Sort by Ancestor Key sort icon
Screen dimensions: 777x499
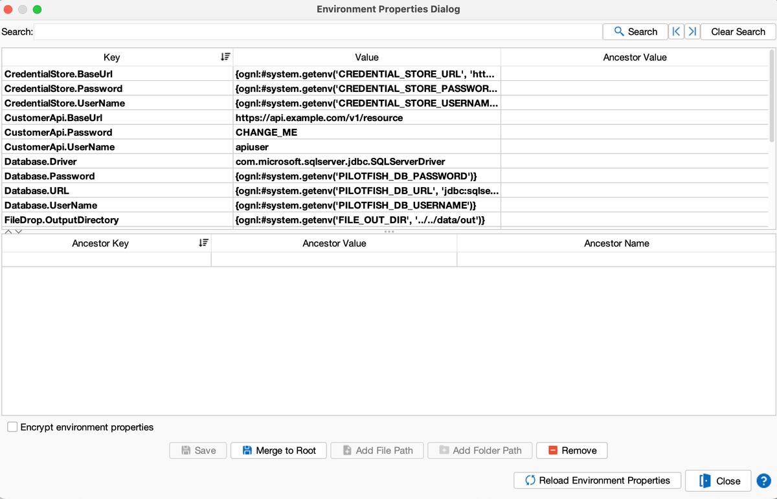click(x=203, y=243)
